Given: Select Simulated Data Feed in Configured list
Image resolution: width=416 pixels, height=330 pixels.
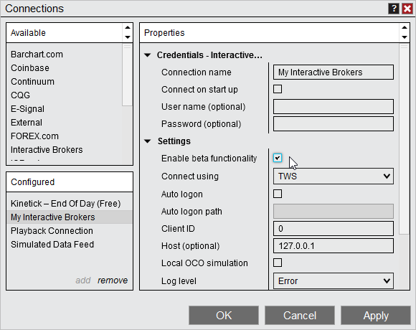Looking at the screenshot, I should [70, 245].
